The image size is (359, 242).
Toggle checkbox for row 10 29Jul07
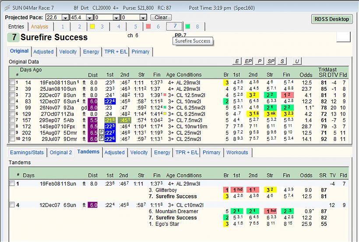pyautogui.click(x=12, y=139)
